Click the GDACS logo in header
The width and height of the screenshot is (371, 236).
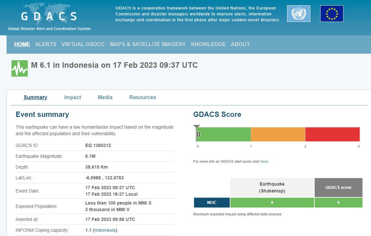pyautogui.click(x=49, y=17)
